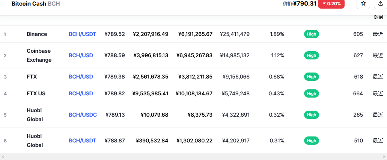Open the FTX BCH/USD pair link

pyautogui.click(x=81, y=77)
